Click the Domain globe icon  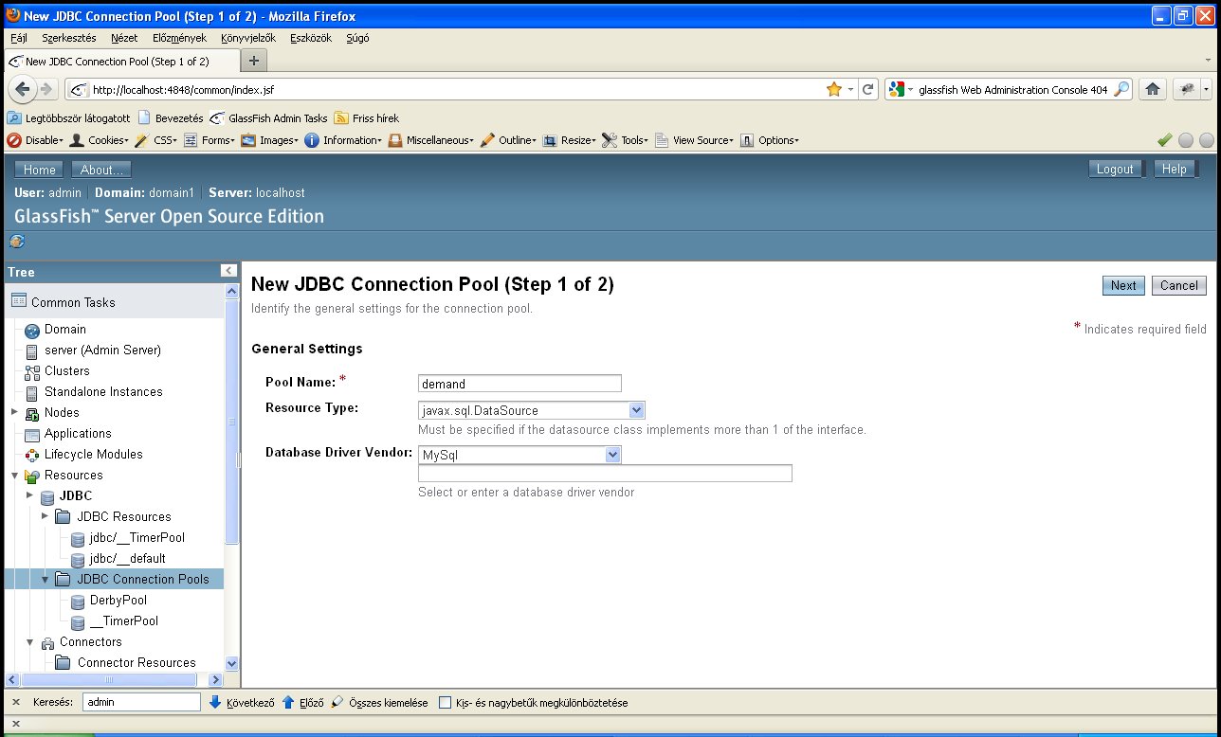(x=32, y=330)
